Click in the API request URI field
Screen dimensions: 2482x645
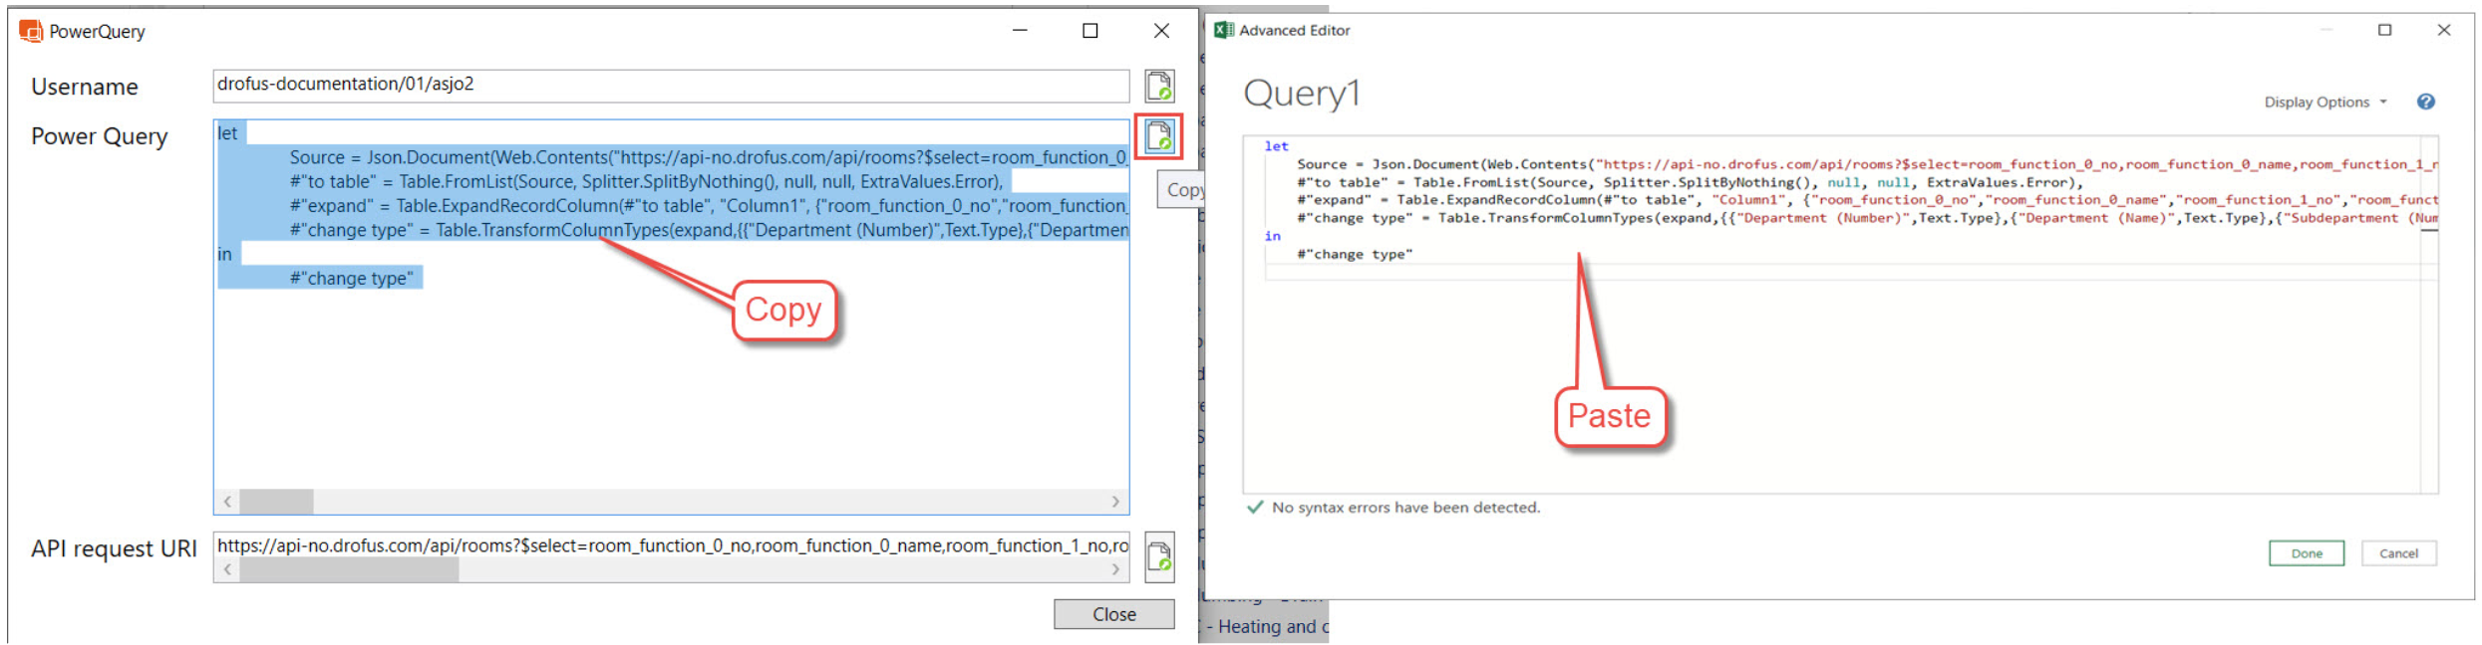(x=670, y=545)
